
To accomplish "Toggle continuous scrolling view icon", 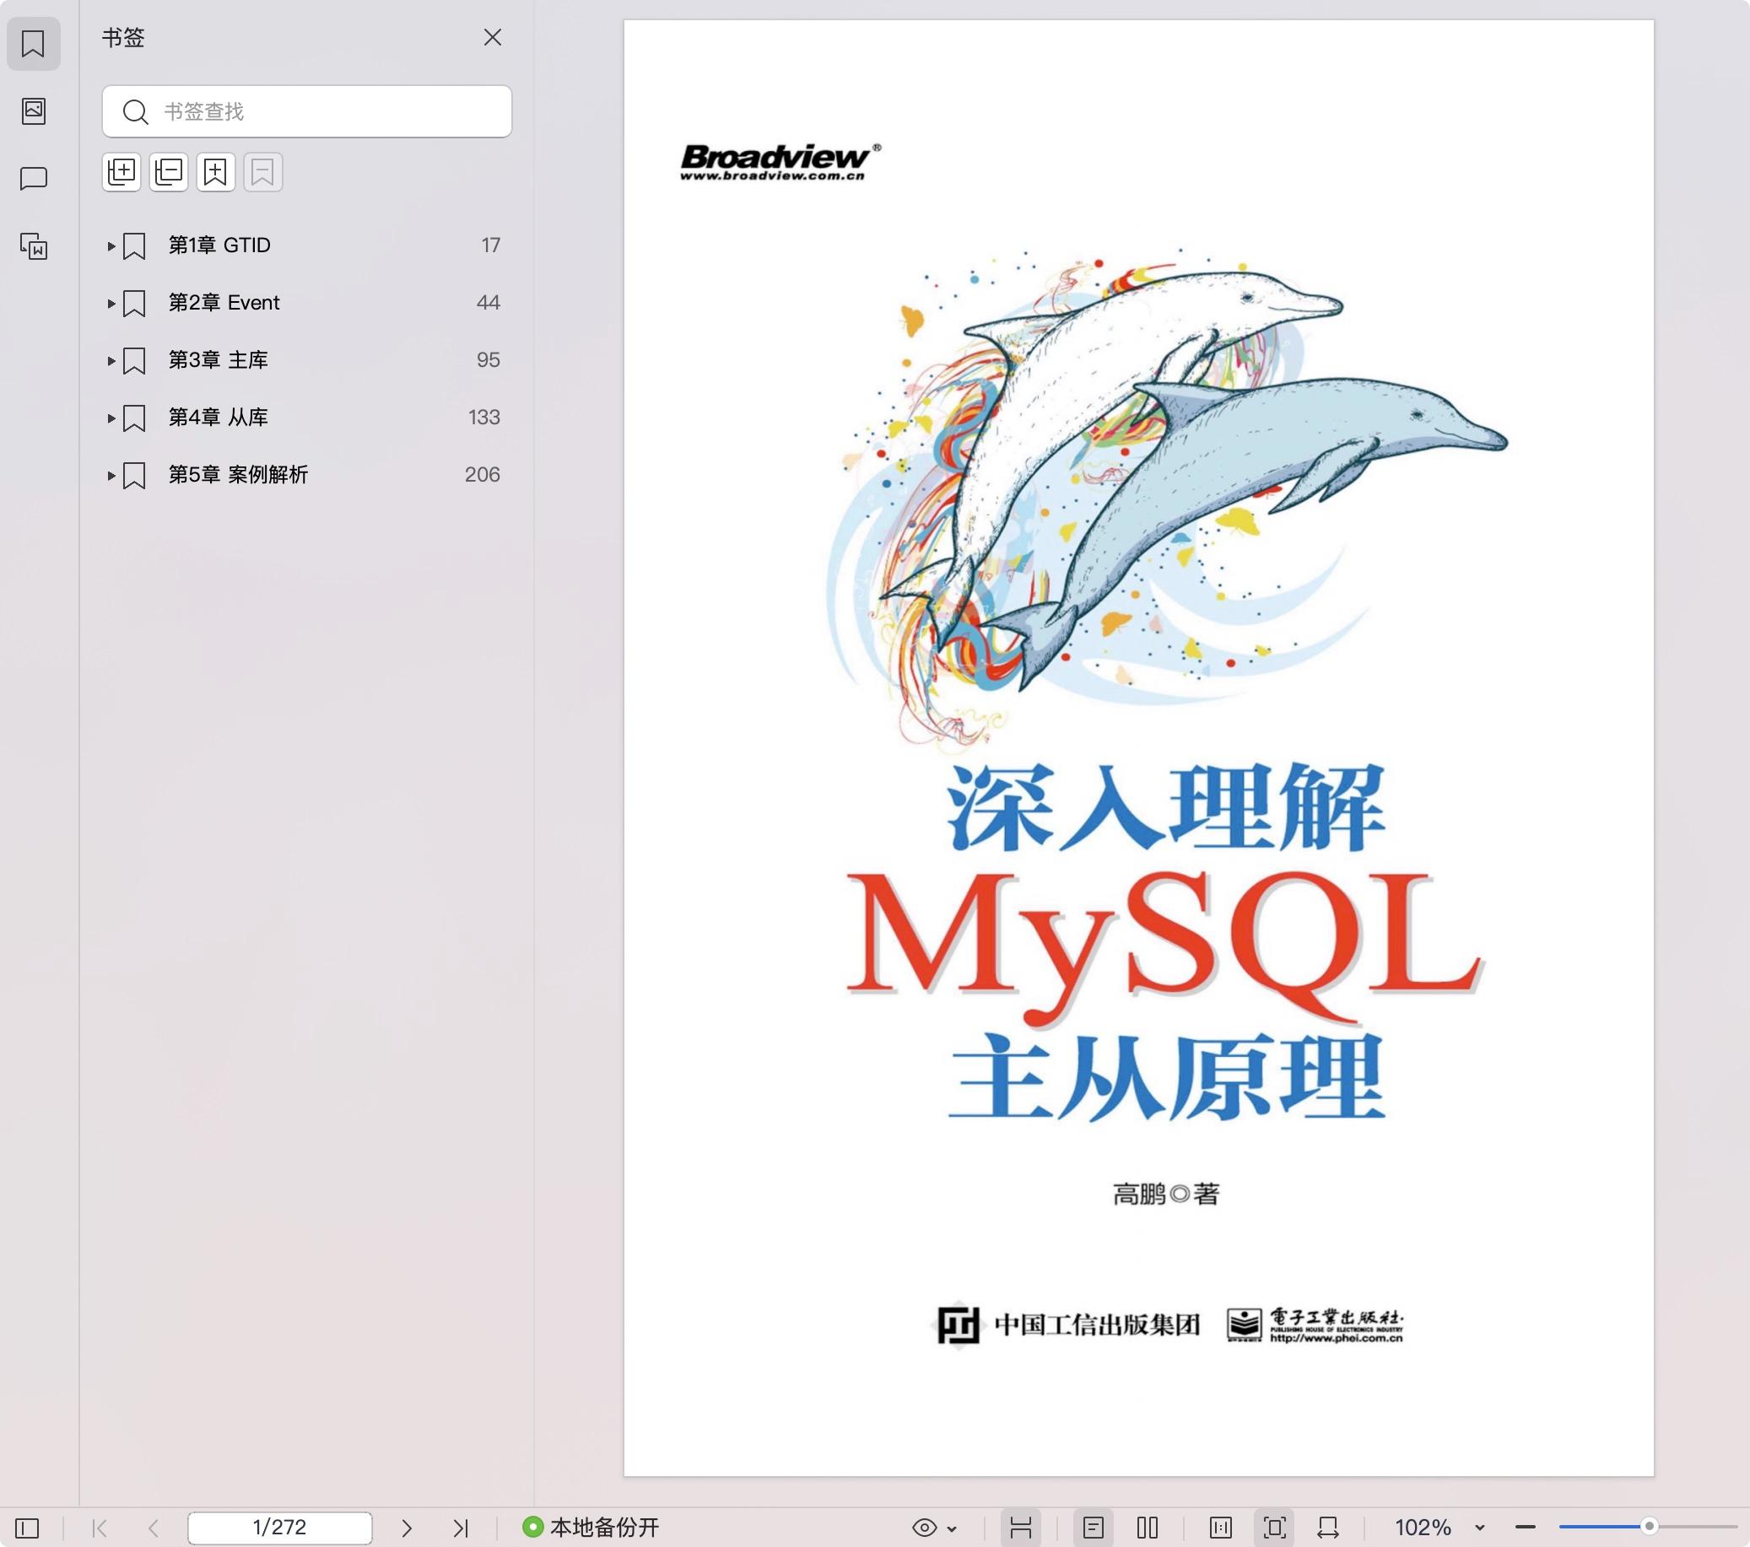I will [x=1020, y=1528].
